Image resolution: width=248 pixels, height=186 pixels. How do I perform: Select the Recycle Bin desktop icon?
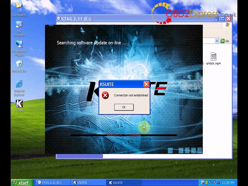19,66
